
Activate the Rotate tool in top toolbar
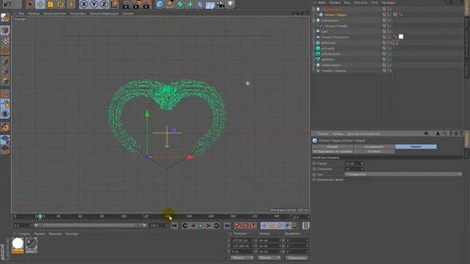[60, 4]
